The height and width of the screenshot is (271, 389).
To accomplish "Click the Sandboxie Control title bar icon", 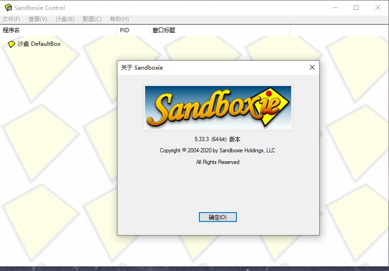I will point(8,7).
